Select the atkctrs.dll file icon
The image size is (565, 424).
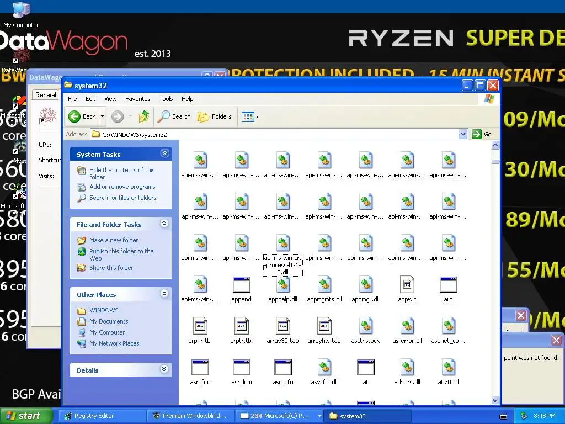[407, 367]
